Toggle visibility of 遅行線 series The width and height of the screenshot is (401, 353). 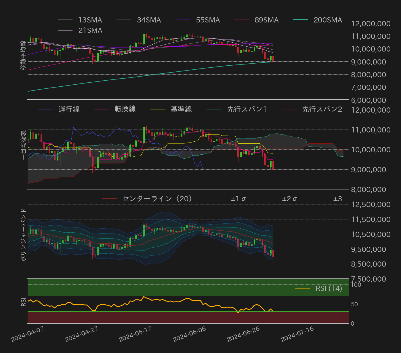click(x=69, y=109)
